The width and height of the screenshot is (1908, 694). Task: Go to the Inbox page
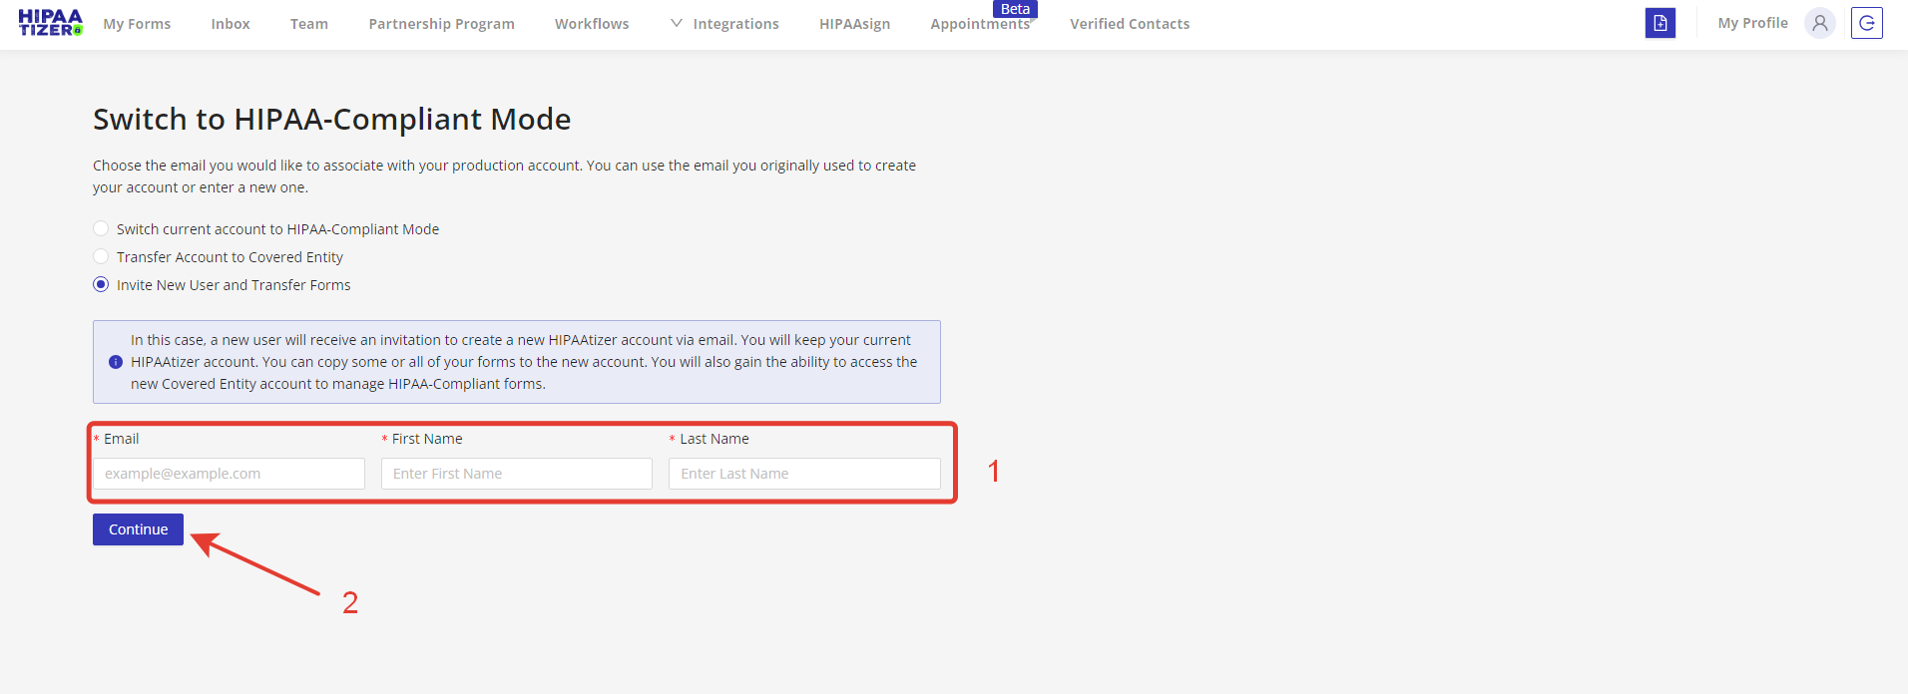[x=231, y=24]
